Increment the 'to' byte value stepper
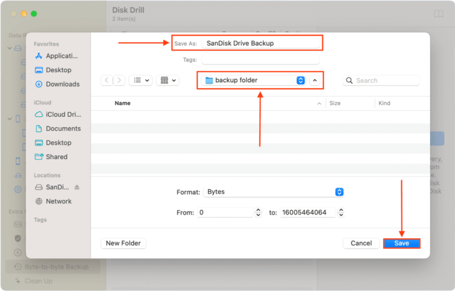 tap(340, 210)
